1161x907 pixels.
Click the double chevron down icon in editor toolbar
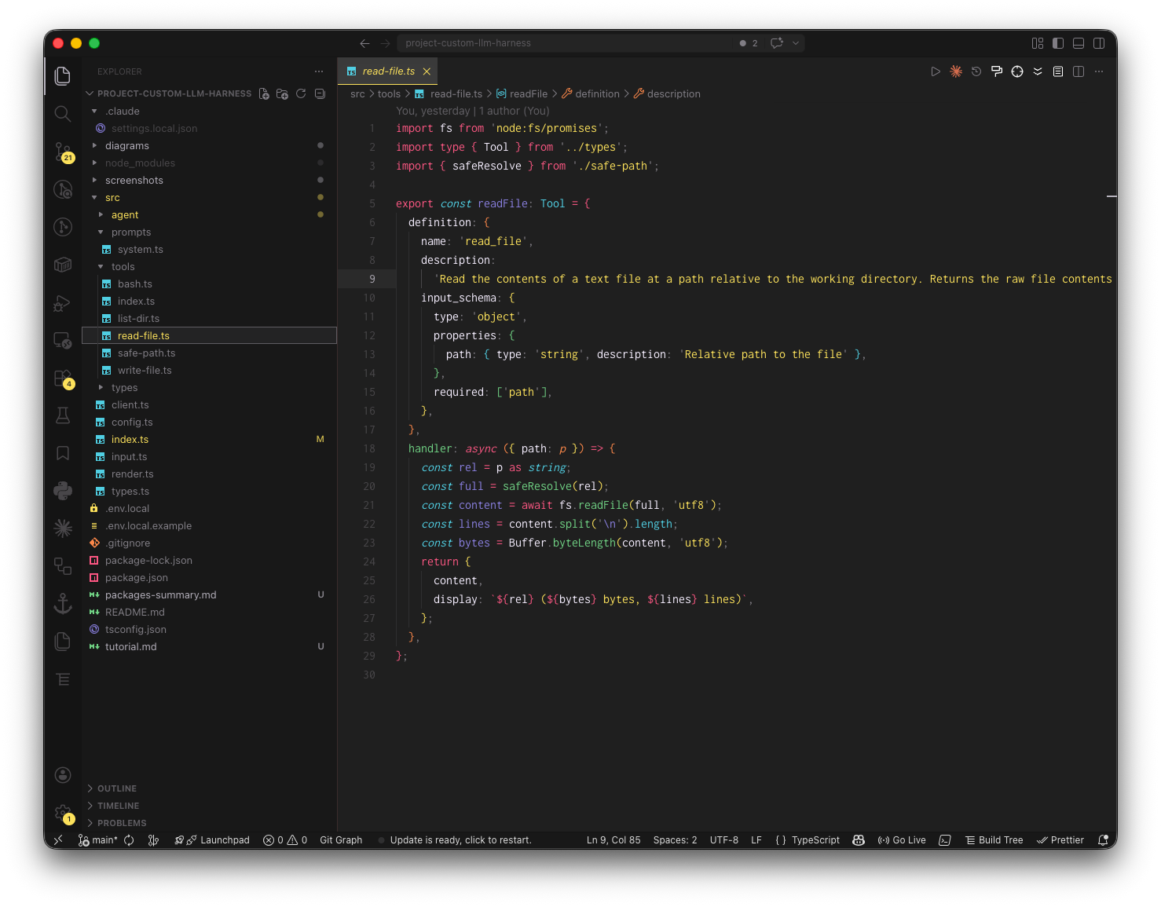tap(1038, 71)
